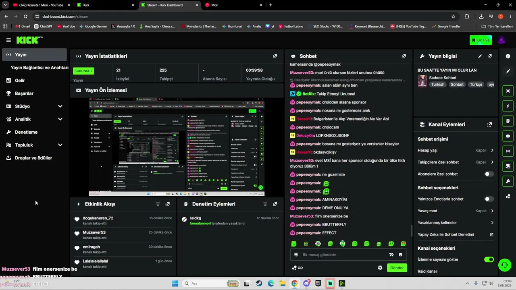Viewport: 516px width, 290px height.
Task: Open the 7TV emote menu in chat input
Action: 391,255
